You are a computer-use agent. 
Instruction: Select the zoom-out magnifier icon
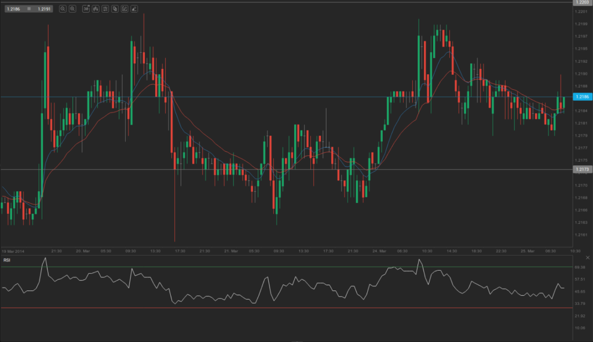coord(63,9)
